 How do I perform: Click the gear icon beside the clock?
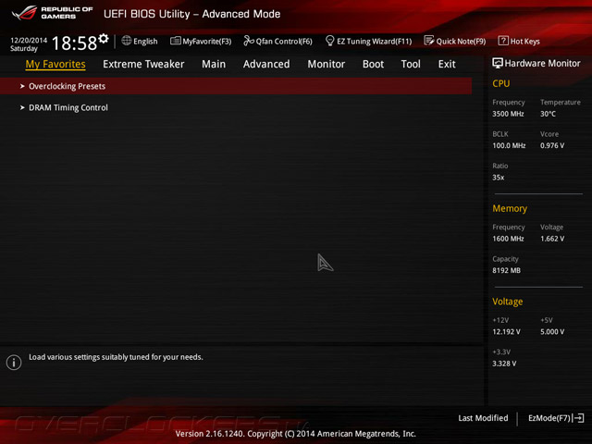point(104,39)
